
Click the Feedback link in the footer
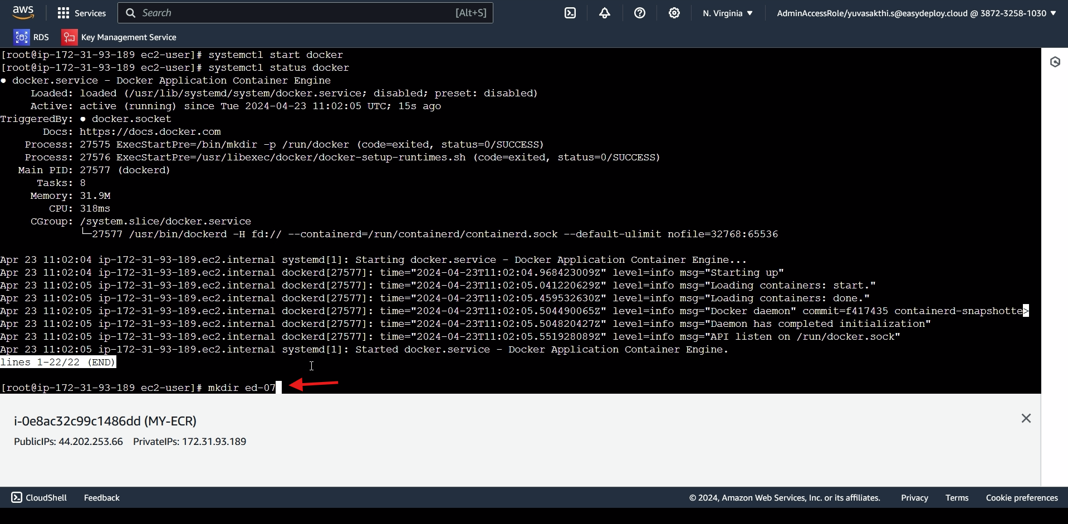pyautogui.click(x=102, y=498)
